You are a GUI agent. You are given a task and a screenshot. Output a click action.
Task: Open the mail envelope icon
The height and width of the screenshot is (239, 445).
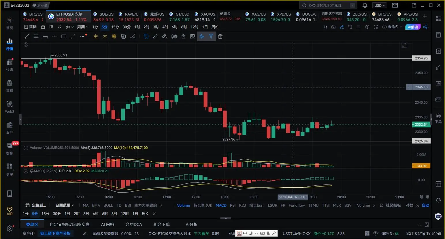coord(395,5)
